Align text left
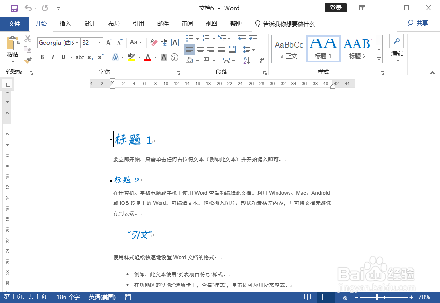 (x=190, y=50)
